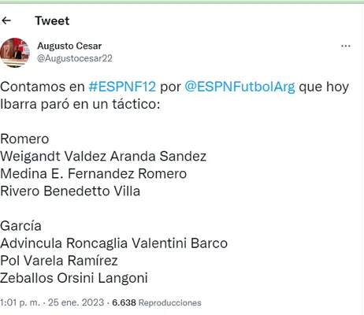Open the #ESPNF12 hashtag
Image resolution: width=364 pixels, height=315 pixels.
click(122, 87)
